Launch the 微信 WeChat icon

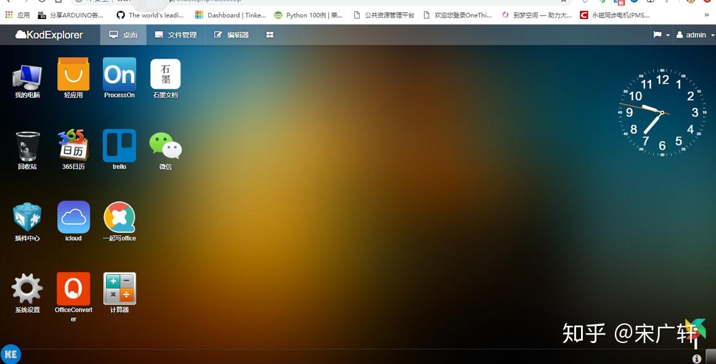[165, 146]
